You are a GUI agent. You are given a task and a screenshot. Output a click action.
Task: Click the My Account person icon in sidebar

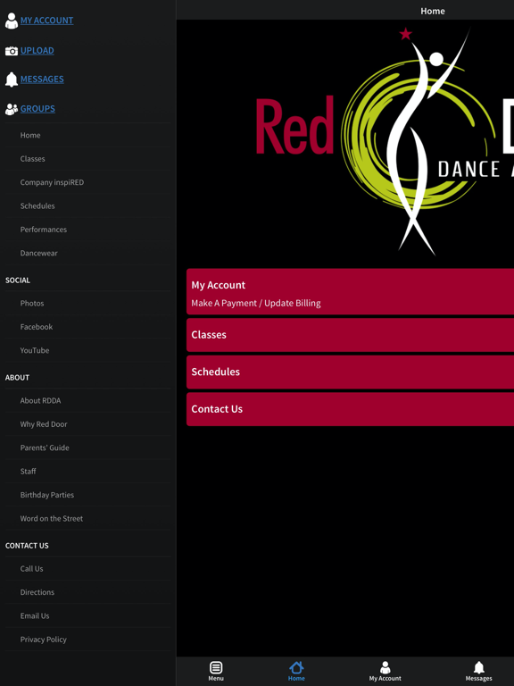click(x=12, y=21)
